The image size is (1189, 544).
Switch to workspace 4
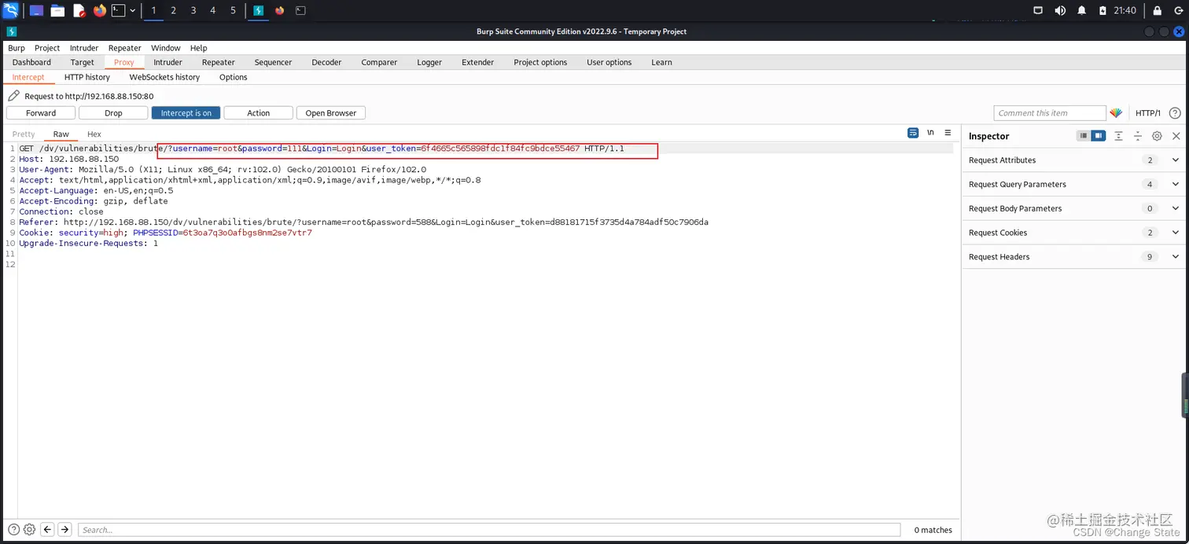213,10
